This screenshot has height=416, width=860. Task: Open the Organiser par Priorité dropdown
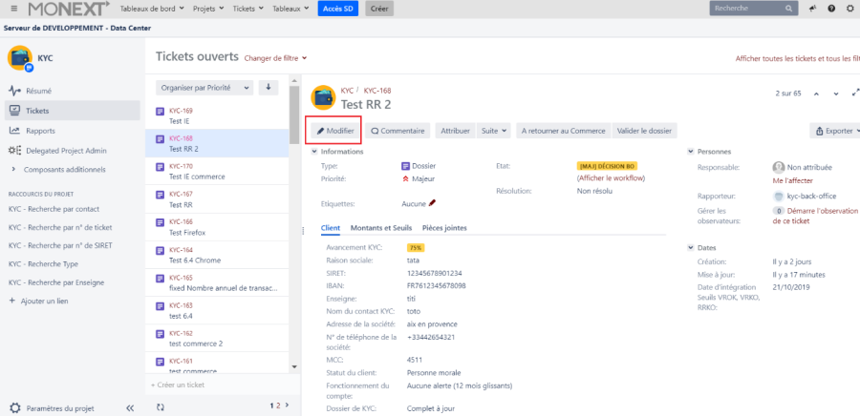(204, 88)
